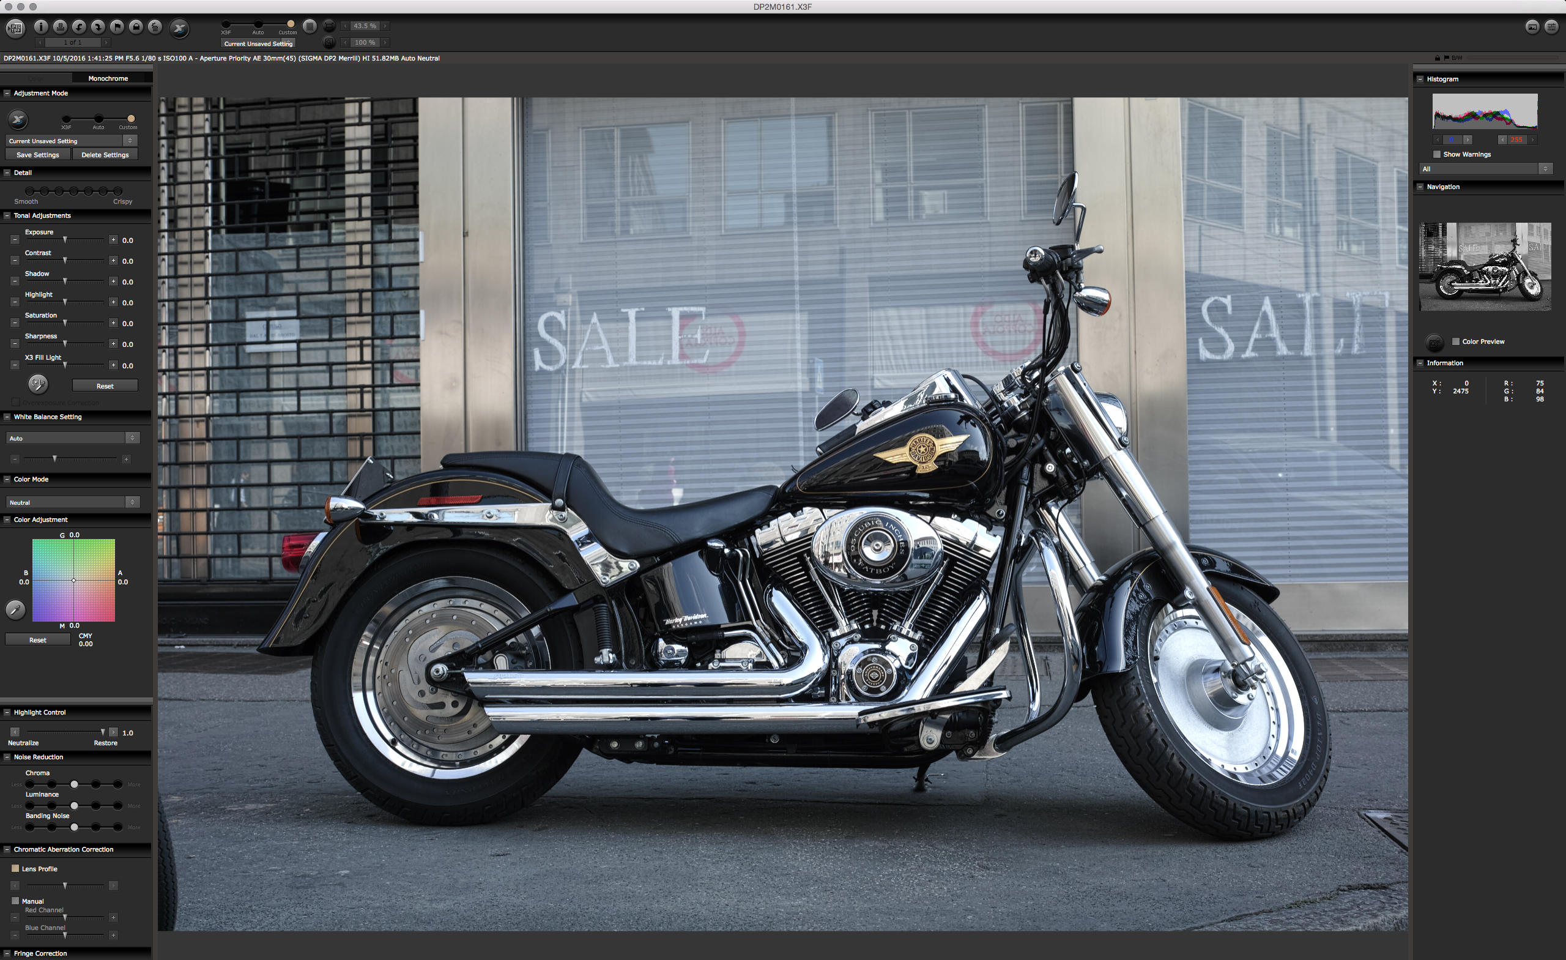The width and height of the screenshot is (1566, 960).
Task: Click the Save Settings button
Action: click(37, 154)
